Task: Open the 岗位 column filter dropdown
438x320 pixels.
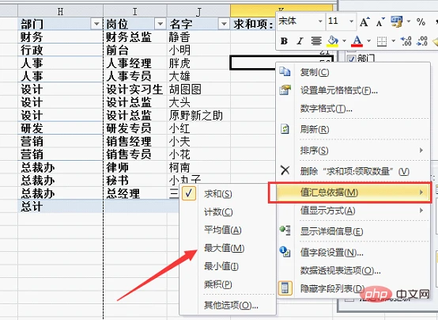Action: coord(160,24)
